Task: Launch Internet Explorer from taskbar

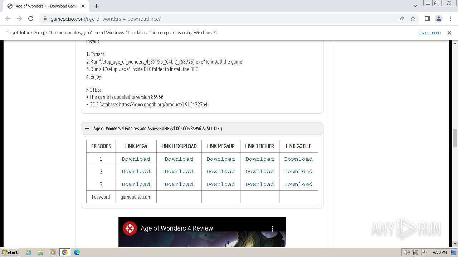Action: tap(29, 252)
